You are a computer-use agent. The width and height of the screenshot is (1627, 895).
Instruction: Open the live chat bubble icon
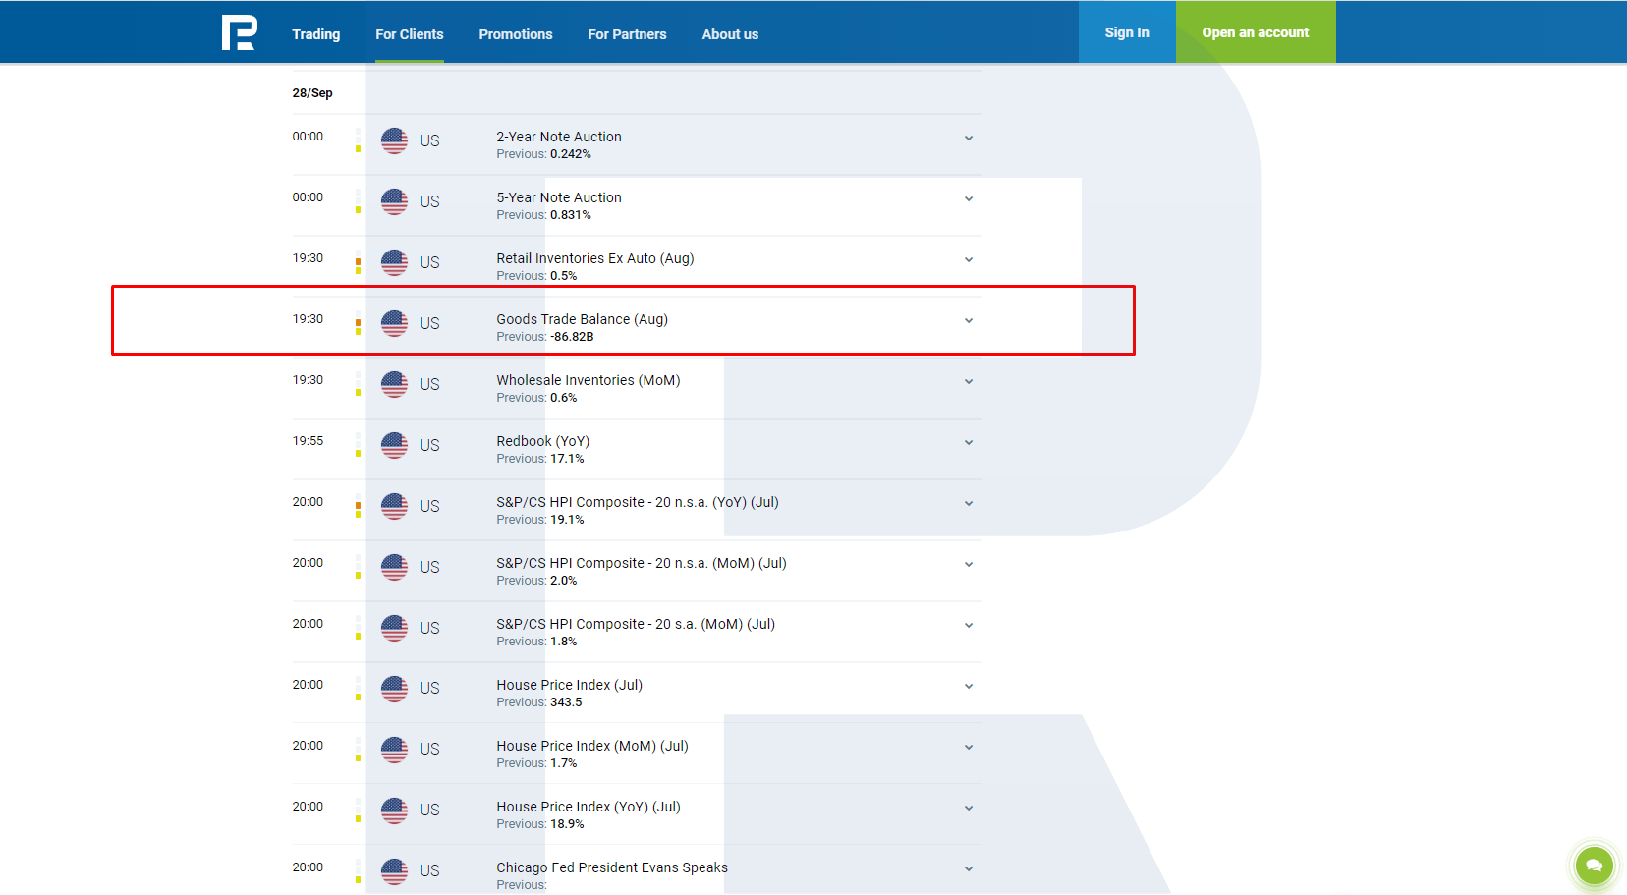click(1594, 866)
